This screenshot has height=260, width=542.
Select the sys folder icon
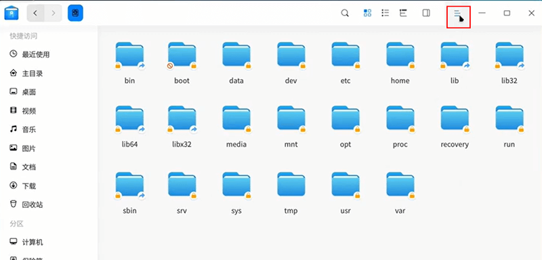236,185
